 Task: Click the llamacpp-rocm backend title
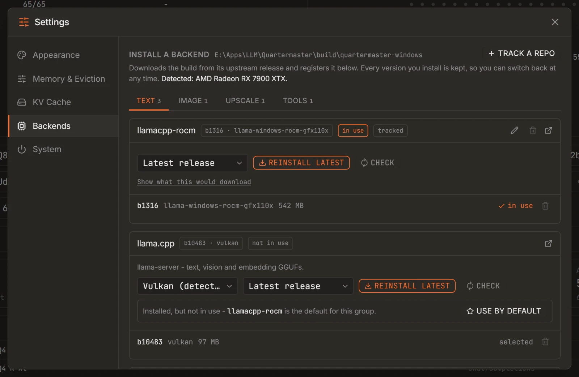pos(166,130)
